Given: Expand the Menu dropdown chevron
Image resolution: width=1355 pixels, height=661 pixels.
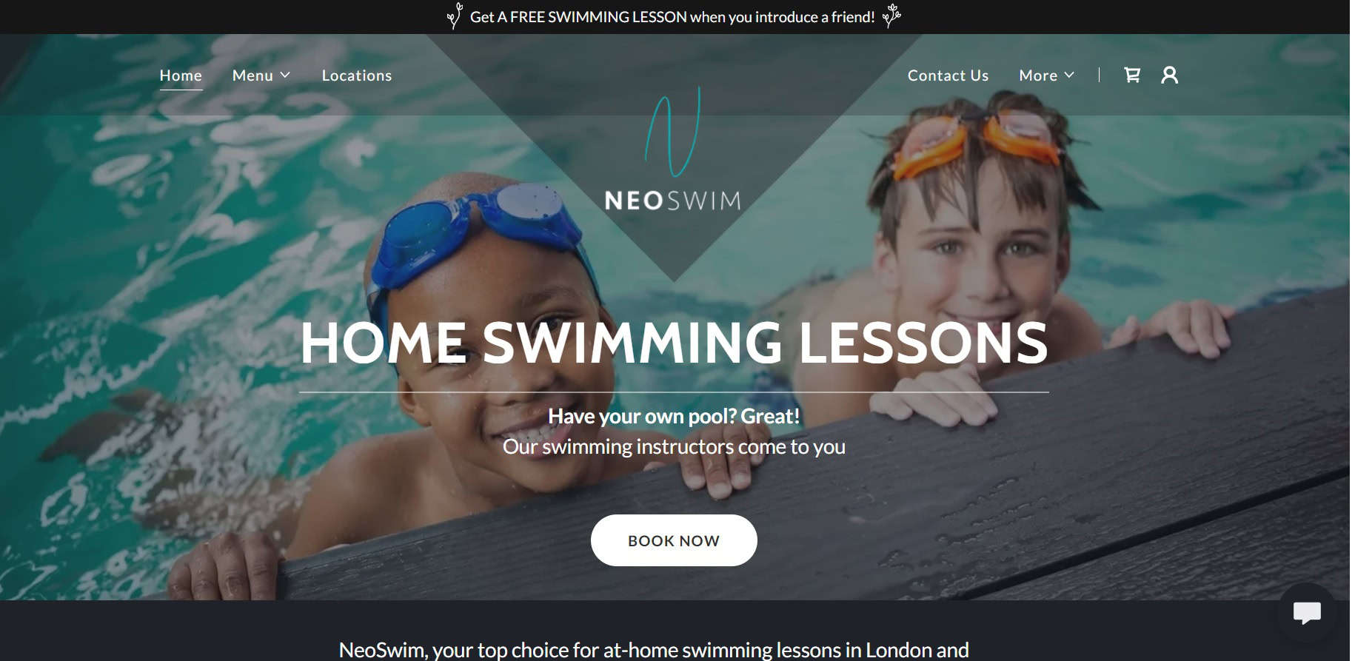Looking at the screenshot, I should pos(285,76).
